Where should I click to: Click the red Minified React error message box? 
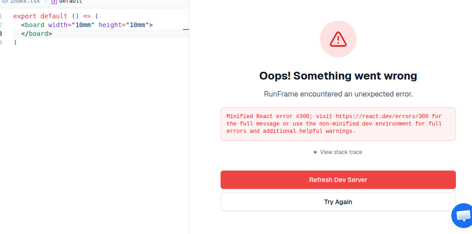coord(338,124)
